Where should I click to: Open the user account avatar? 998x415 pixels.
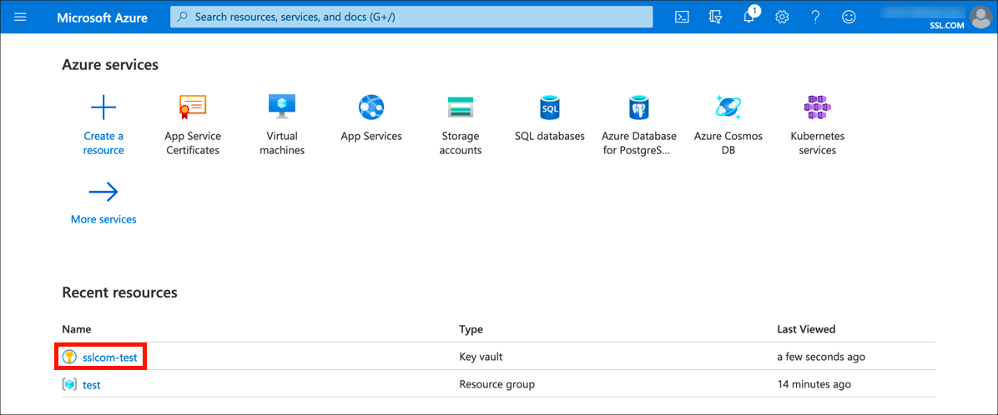(x=979, y=16)
